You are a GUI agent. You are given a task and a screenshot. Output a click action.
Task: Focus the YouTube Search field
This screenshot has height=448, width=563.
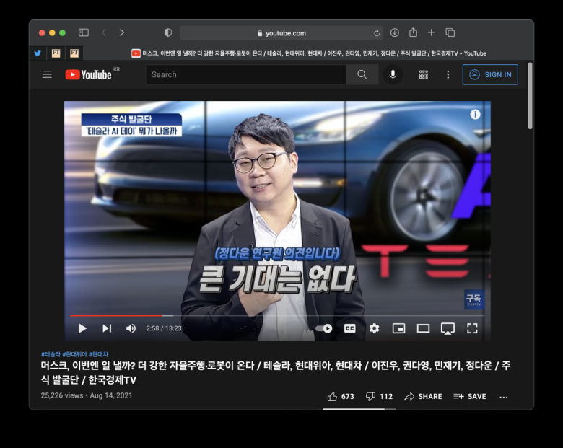click(x=246, y=75)
